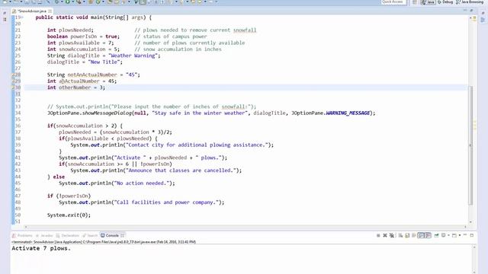Minimize the Console view

pos(465,234)
